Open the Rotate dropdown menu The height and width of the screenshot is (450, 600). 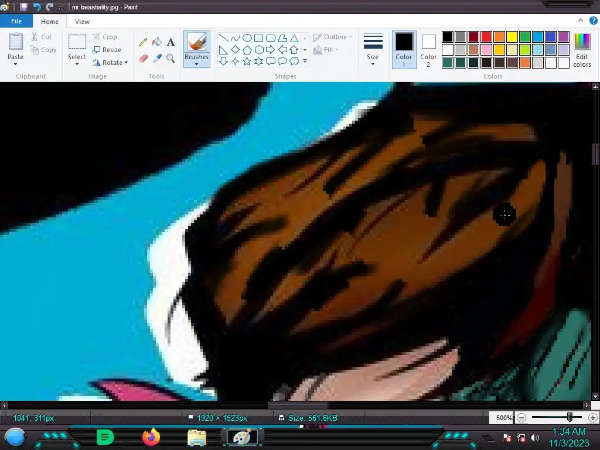click(110, 63)
